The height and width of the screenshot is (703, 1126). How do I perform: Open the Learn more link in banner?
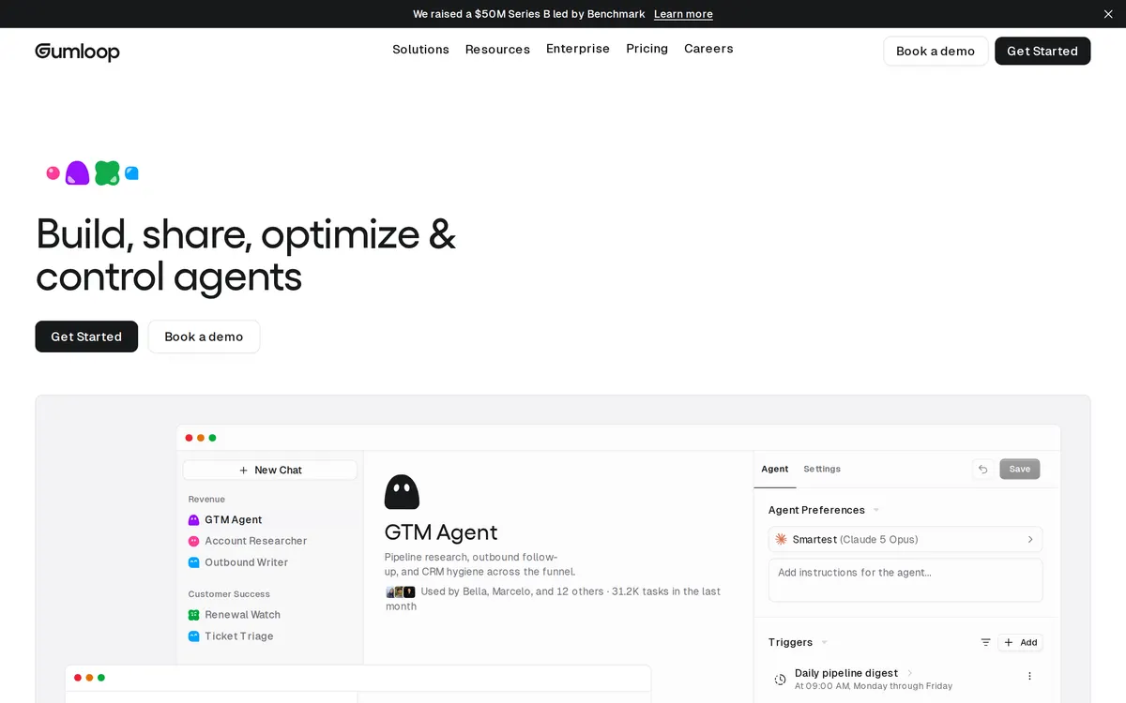coord(683,14)
